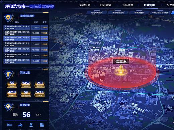Switch to the 风险防控与应急指挥 sub-tab
This screenshot has height=130, width=174.
pos(160,13)
